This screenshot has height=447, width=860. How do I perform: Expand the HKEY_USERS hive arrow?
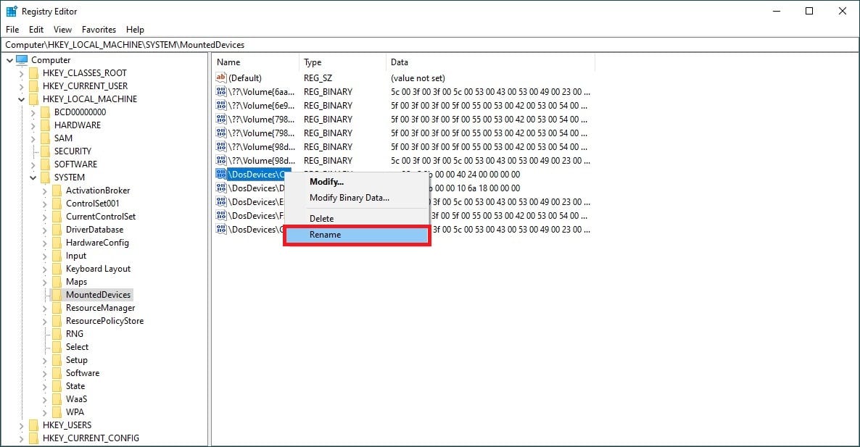(x=21, y=425)
